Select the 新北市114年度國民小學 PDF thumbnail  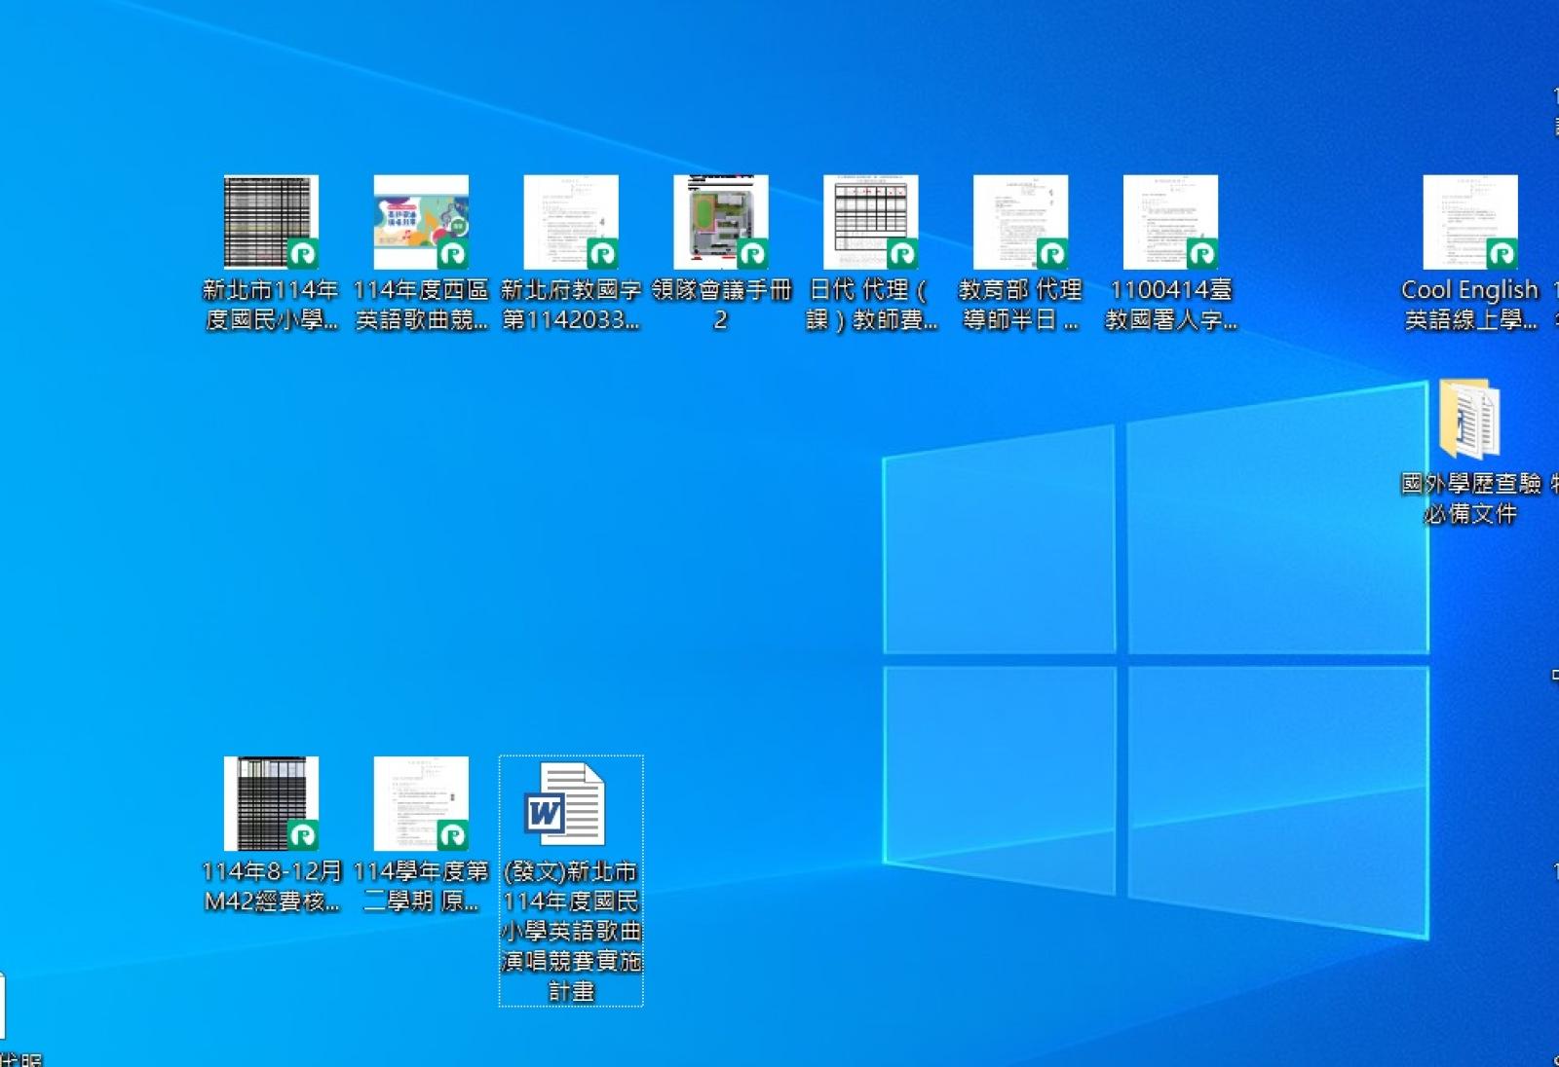[271, 222]
